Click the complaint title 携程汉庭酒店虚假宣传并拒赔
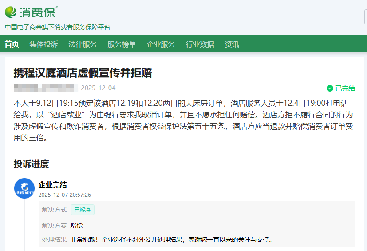The width and height of the screenshot is (367, 251). [83, 72]
